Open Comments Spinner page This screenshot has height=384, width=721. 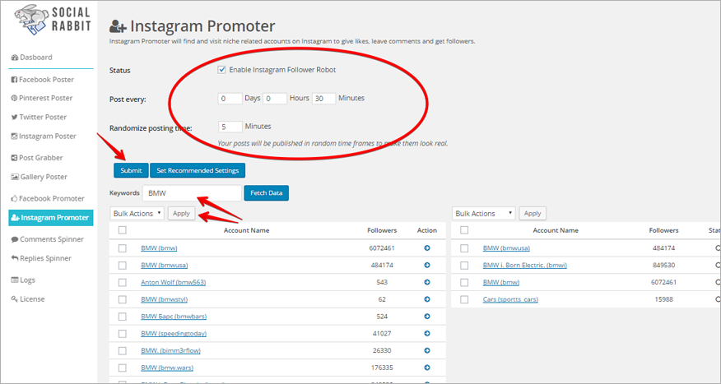pos(48,239)
